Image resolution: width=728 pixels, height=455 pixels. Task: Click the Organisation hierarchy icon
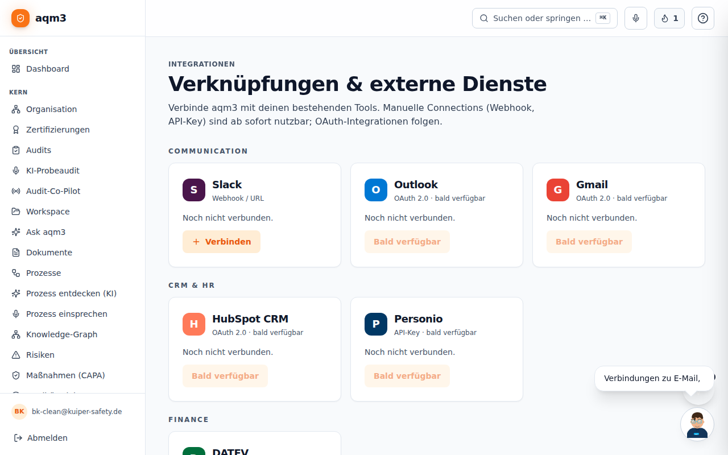16,109
